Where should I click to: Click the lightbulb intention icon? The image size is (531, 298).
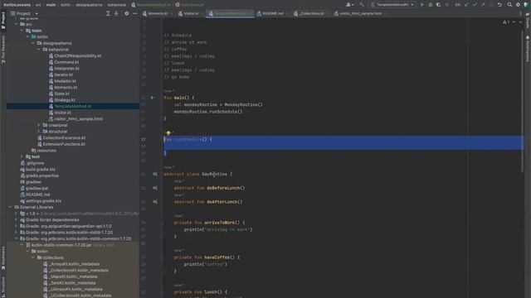(168, 133)
